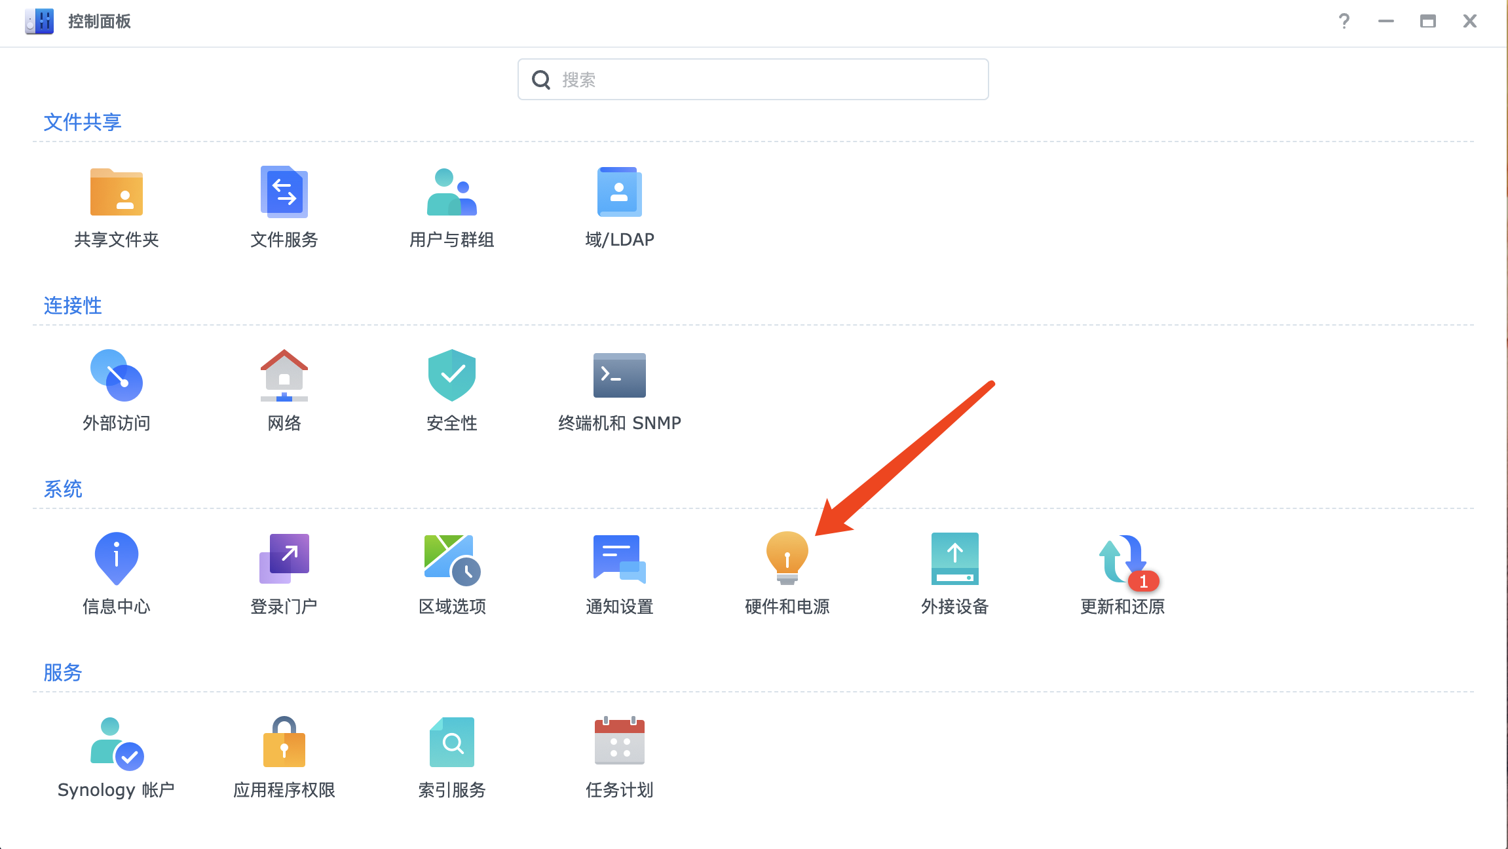The width and height of the screenshot is (1508, 849).
Task: Open 终端机和 SNMP terminal settings
Action: pyautogui.click(x=619, y=376)
